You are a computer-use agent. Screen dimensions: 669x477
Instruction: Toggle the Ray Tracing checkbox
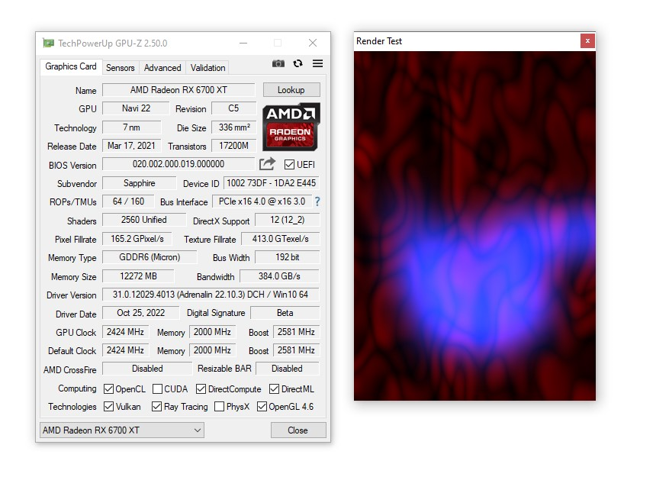[157, 406]
